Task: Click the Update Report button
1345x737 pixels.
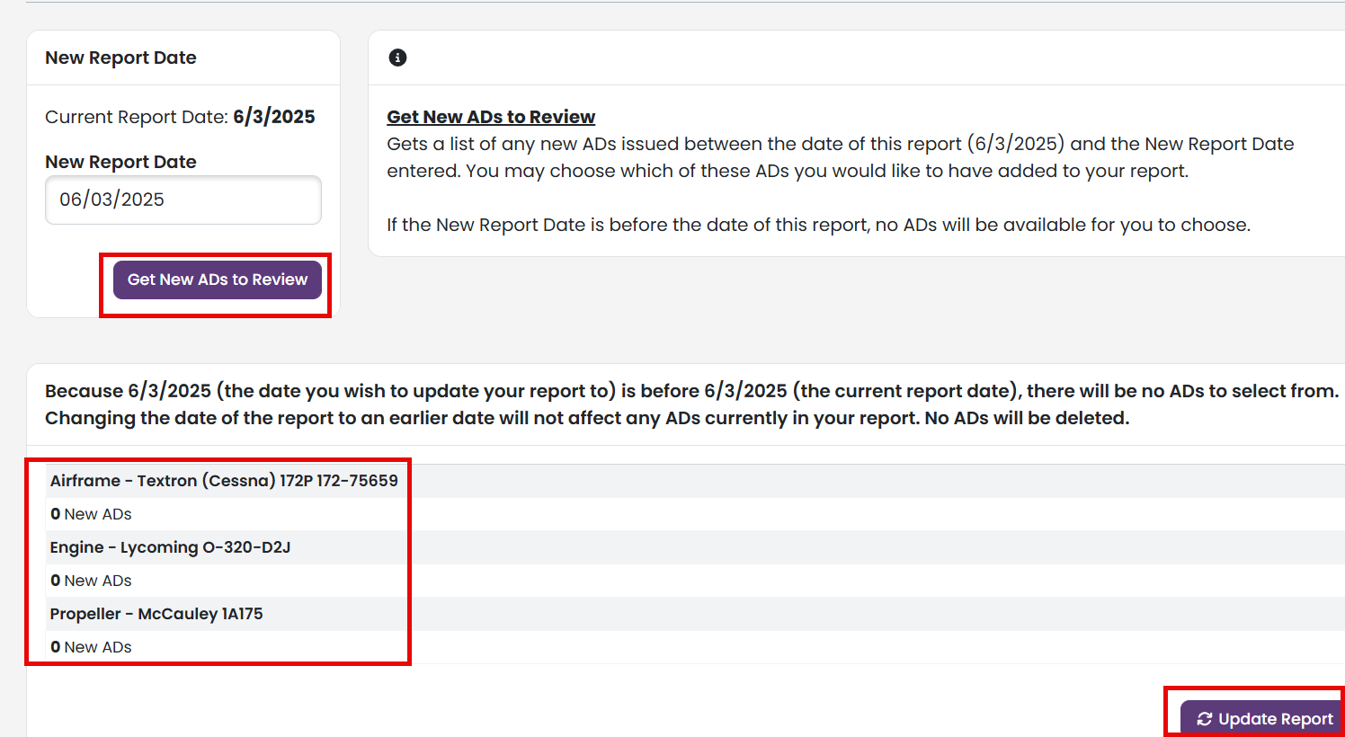Action: pos(1263,719)
